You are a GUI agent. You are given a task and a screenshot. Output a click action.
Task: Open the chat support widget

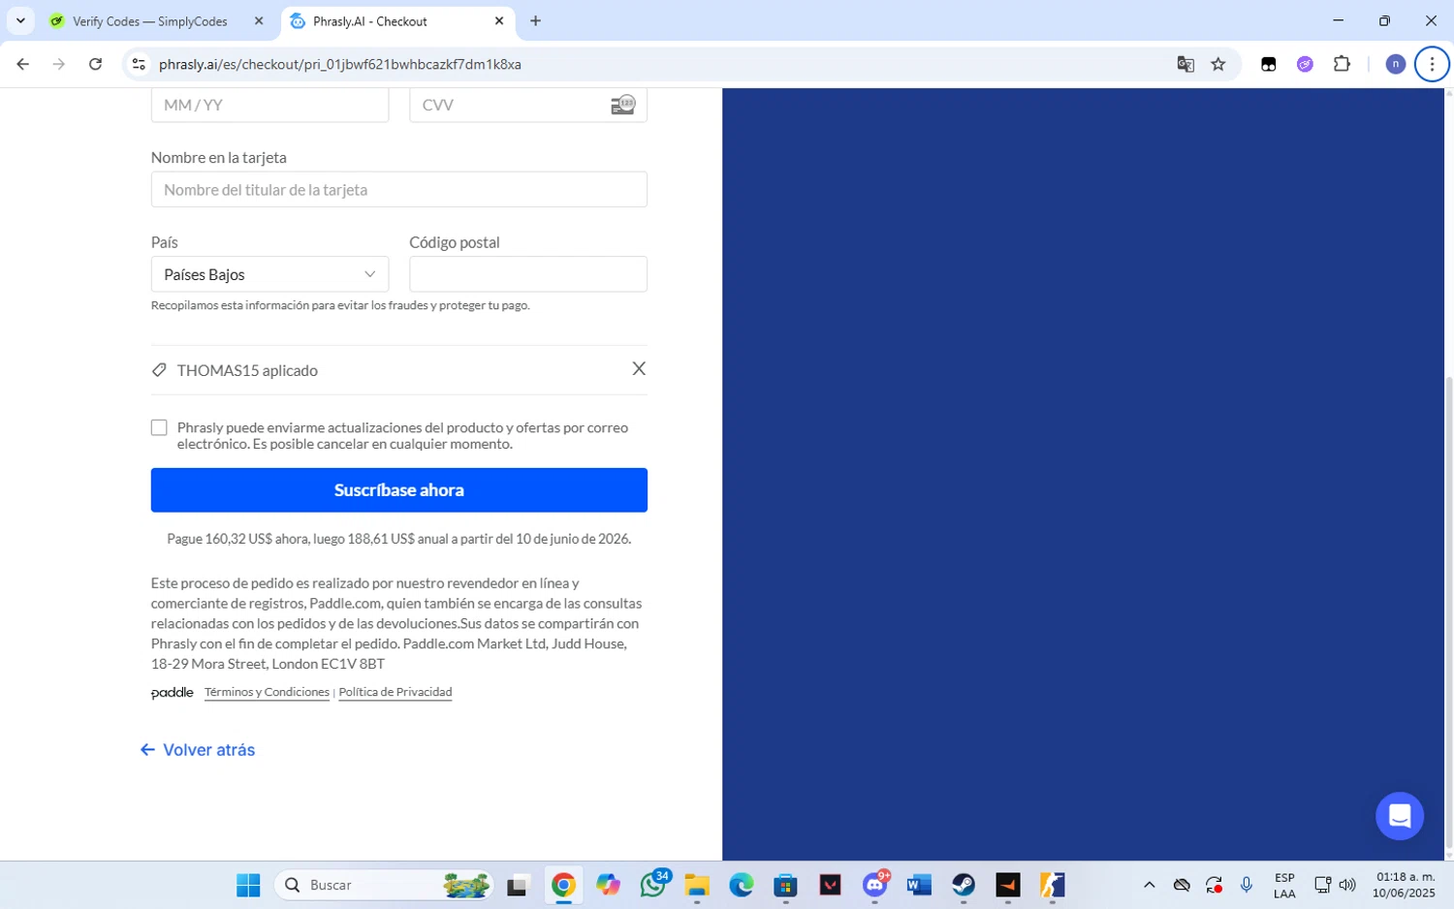pyautogui.click(x=1400, y=816)
